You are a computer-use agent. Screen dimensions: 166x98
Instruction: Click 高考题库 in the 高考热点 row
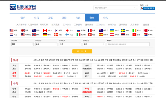pyautogui.click(x=27, y=66)
